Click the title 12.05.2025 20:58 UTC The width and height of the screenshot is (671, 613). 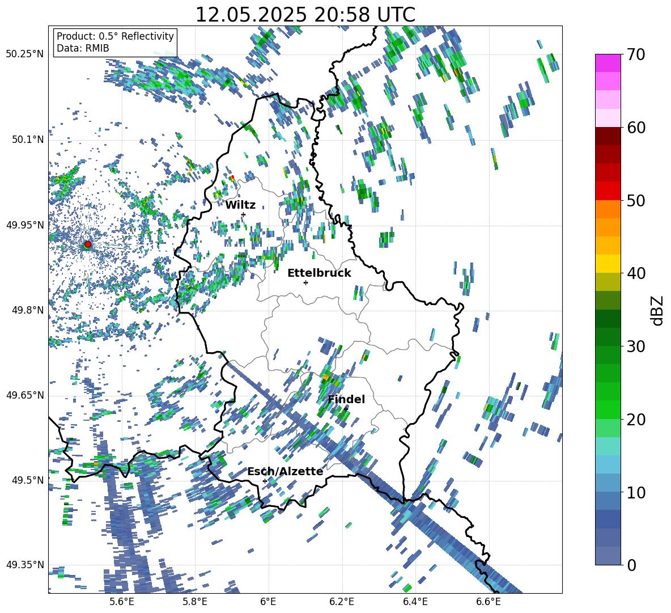tap(305, 15)
